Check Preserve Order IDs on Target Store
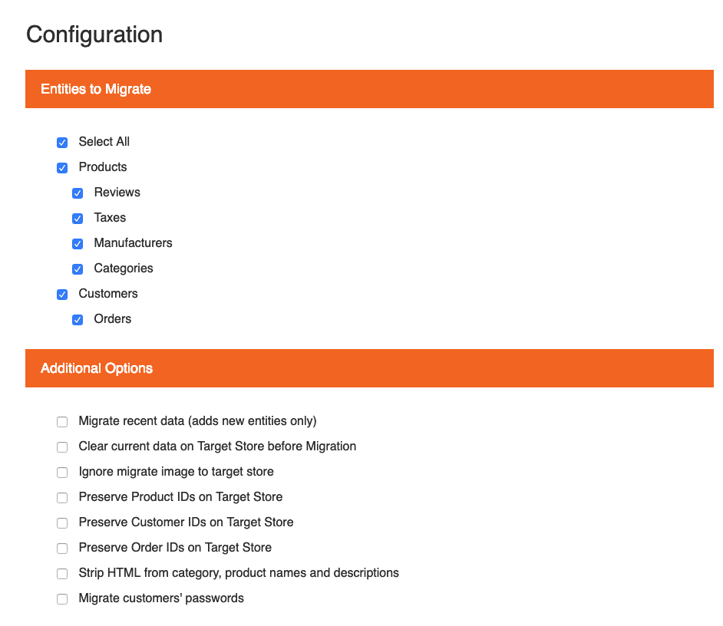 click(61, 549)
